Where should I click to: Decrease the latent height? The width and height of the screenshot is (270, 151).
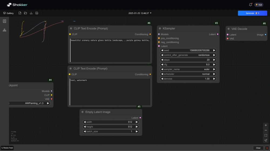coord(85,127)
